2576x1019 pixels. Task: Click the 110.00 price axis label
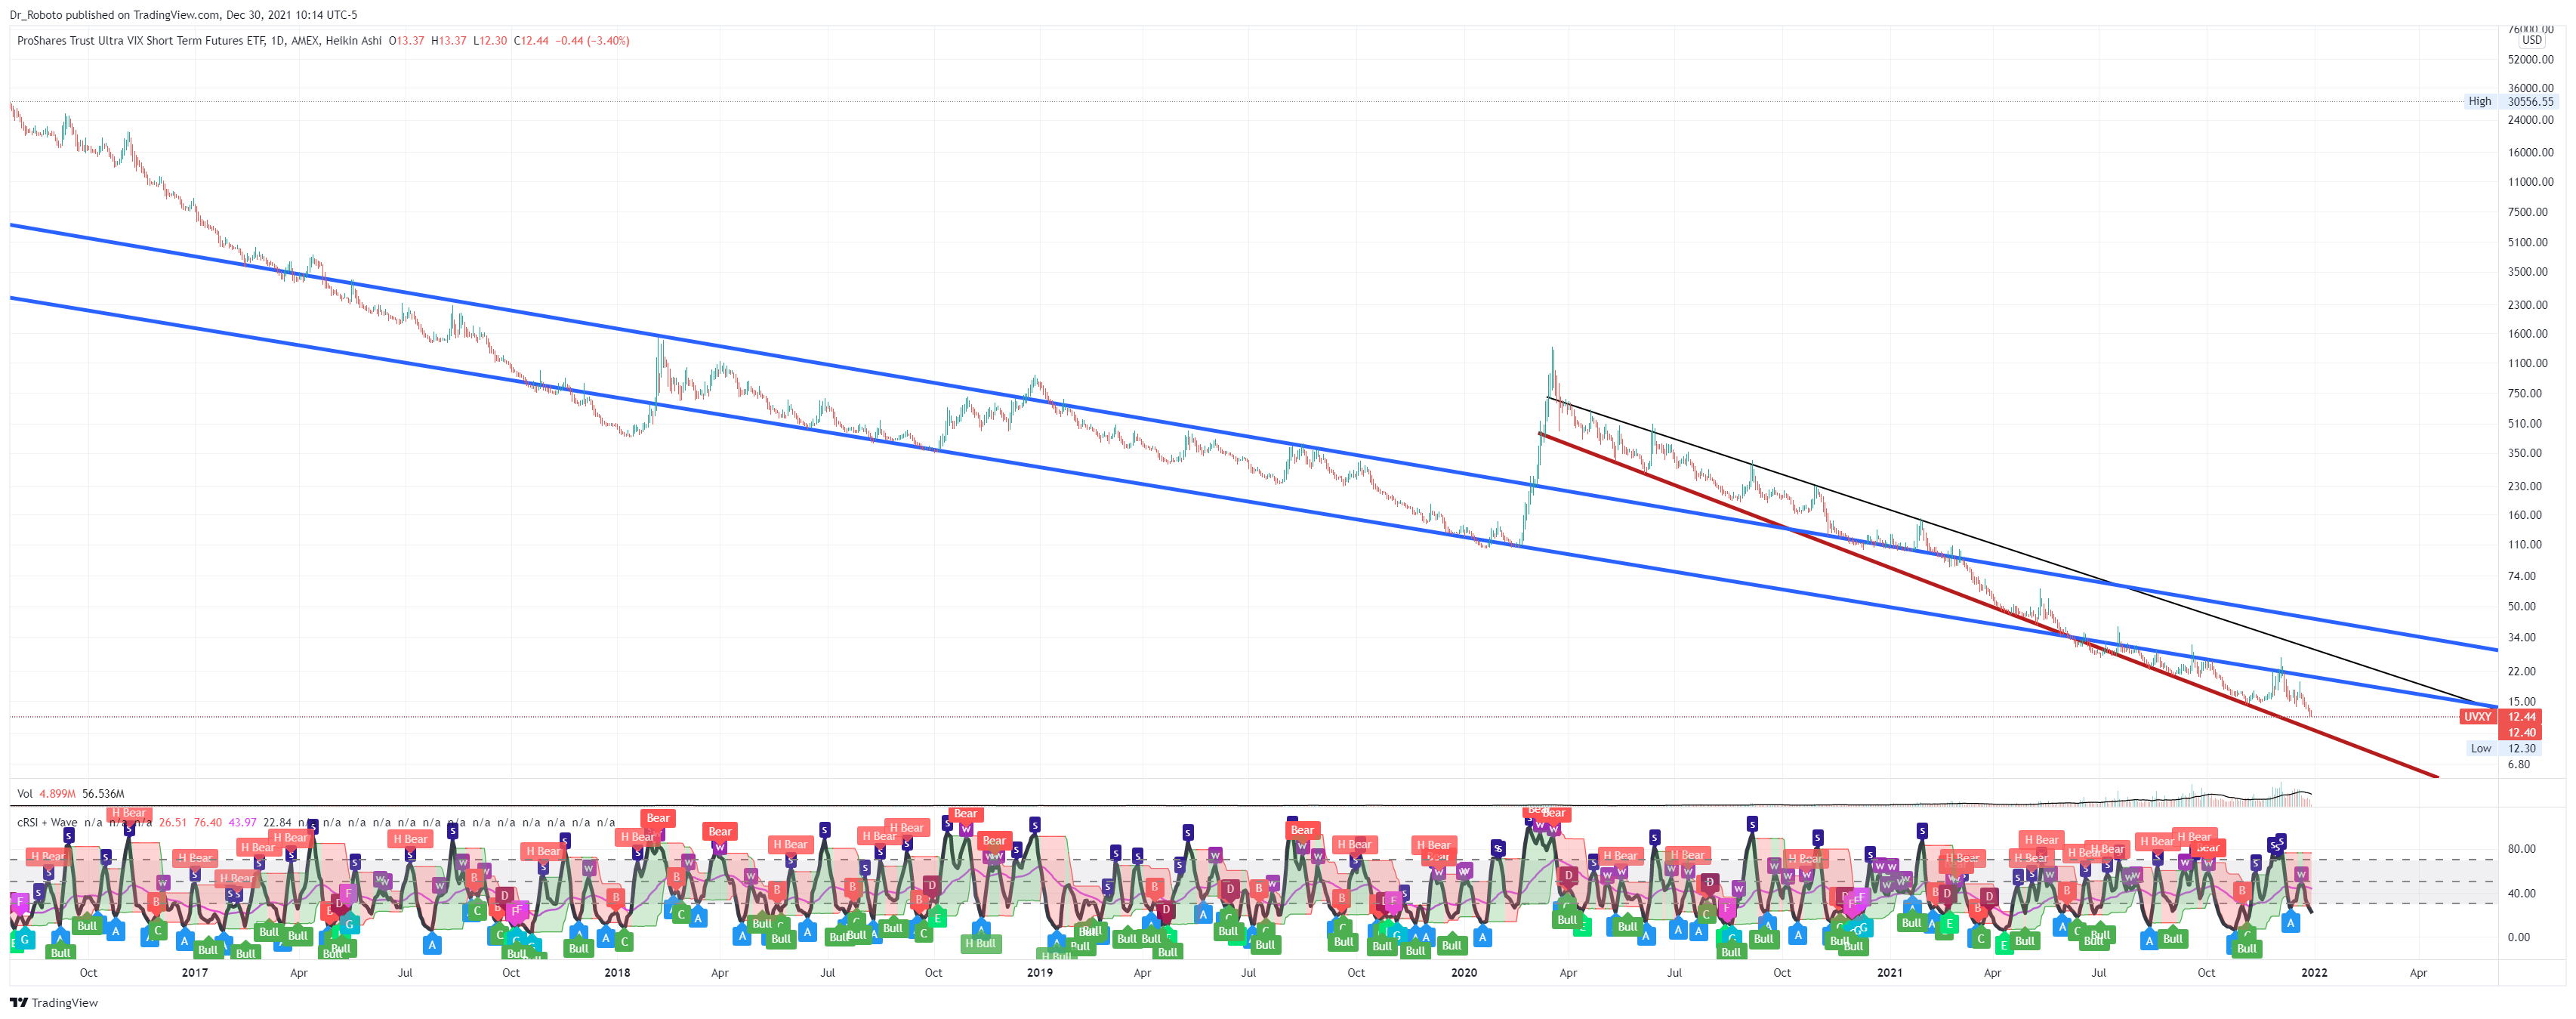point(2525,545)
